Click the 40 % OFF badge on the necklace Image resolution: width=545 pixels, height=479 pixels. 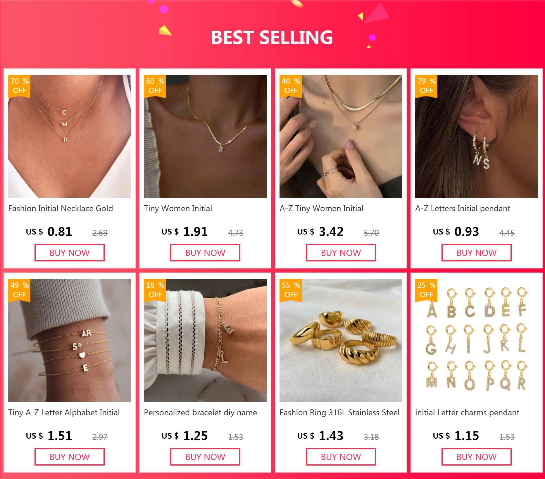click(x=291, y=86)
